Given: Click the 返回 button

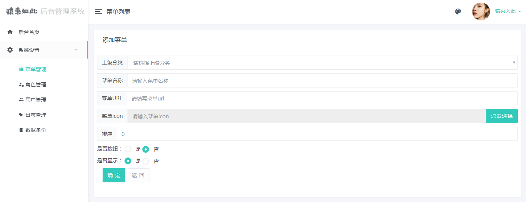Looking at the screenshot, I should click(x=138, y=175).
